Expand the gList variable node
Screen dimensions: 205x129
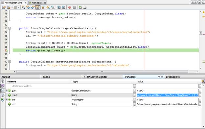pos(7,90)
